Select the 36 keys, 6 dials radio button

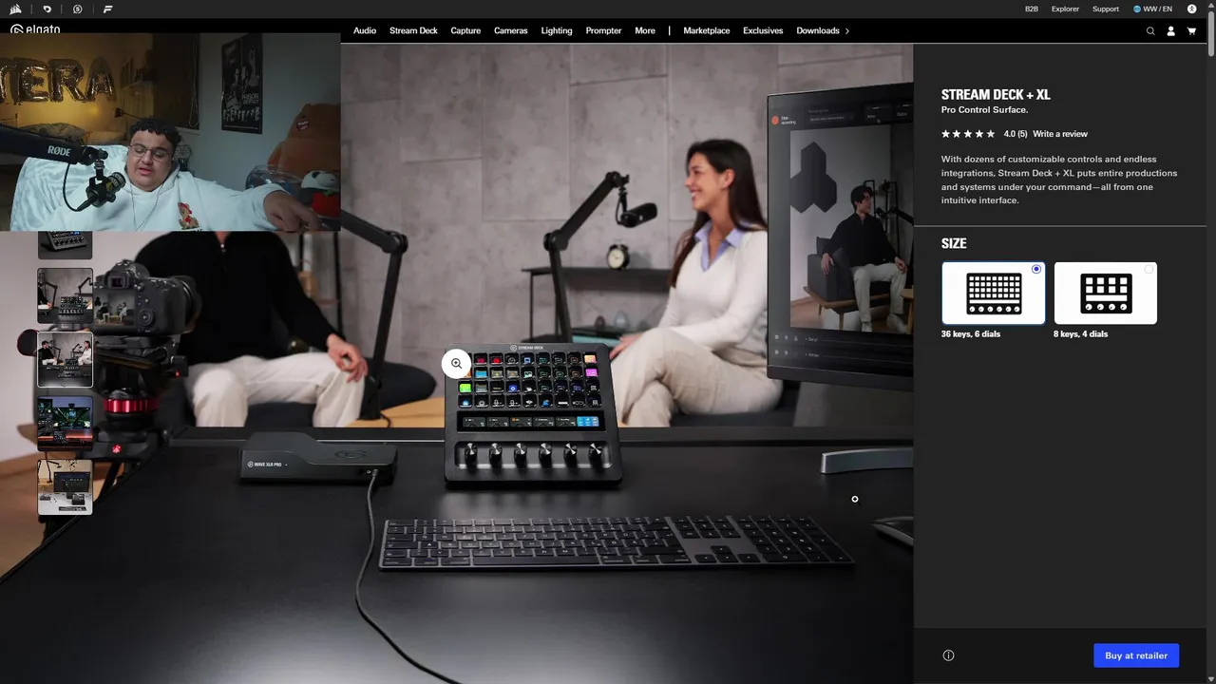pos(1036,270)
